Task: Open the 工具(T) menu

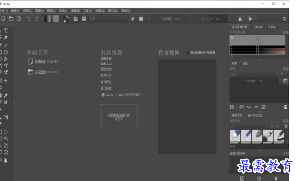Action: (87, 11)
